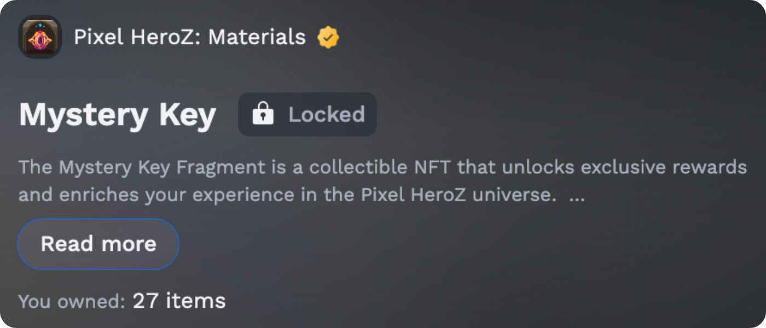Click the word Materials in the collection name
Image resolution: width=766 pixels, height=328 pixels.
pos(257,38)
